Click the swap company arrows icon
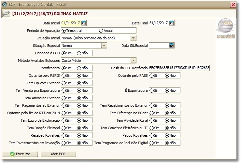The height and width of the screenshot is (164, 241). pyautogui.click(x=6, y=14)
